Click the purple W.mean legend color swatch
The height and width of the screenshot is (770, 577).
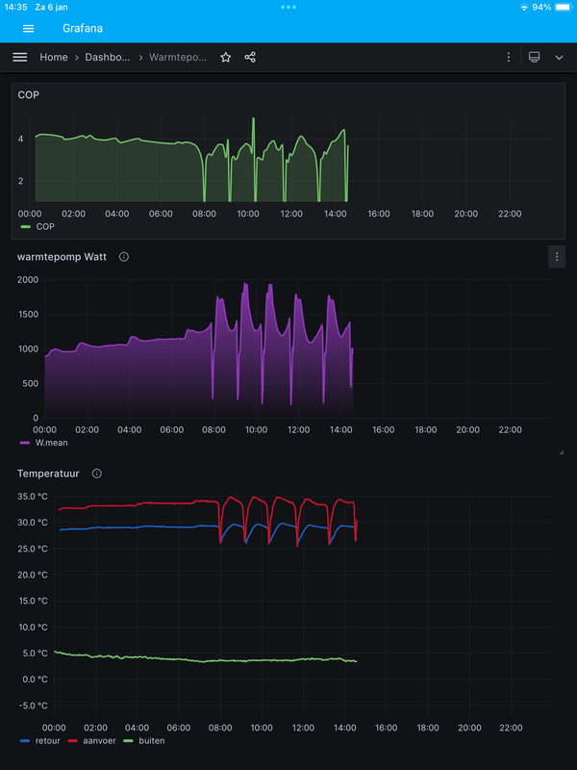pyautogui.click(x=26, y=443)
